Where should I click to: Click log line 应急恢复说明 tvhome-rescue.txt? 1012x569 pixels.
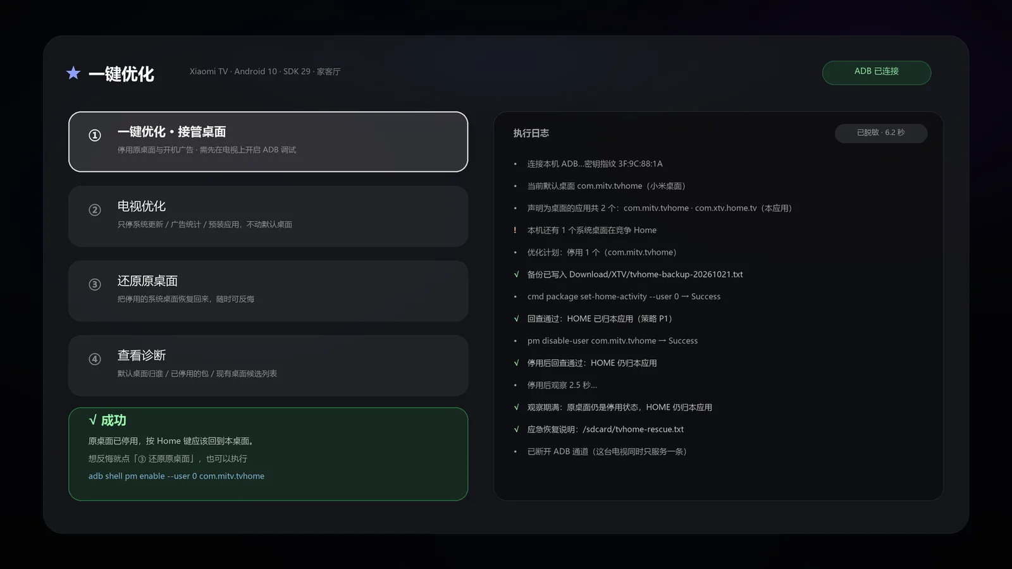click(605, 429)
